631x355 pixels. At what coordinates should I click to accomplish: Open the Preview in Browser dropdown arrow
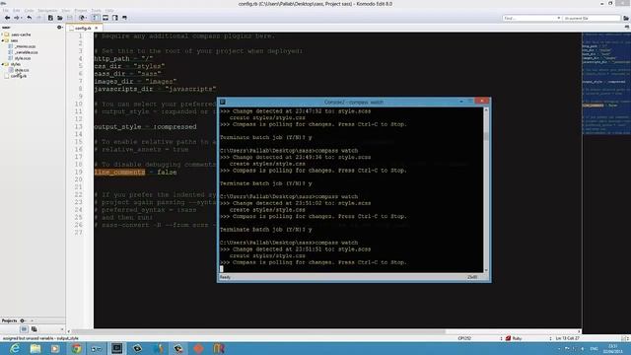click(x=86, y=18)
